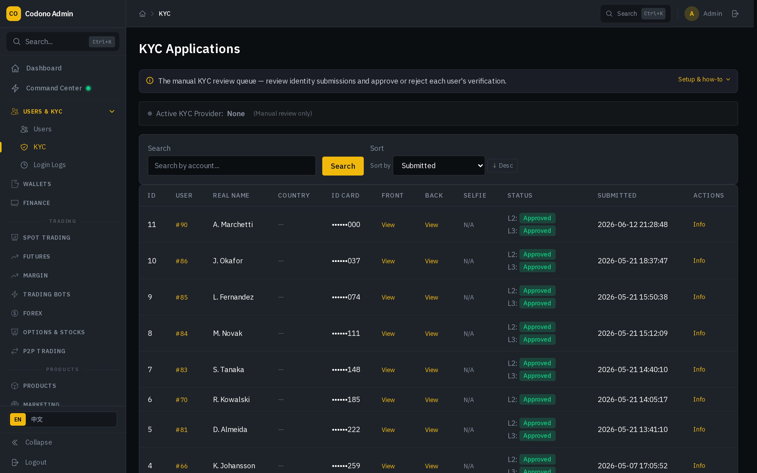Click the yellow Search button
Viewport: 757px width, 473px height.
343,166
